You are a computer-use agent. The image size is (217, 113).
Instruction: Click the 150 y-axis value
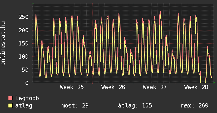(x=23, y=43)
